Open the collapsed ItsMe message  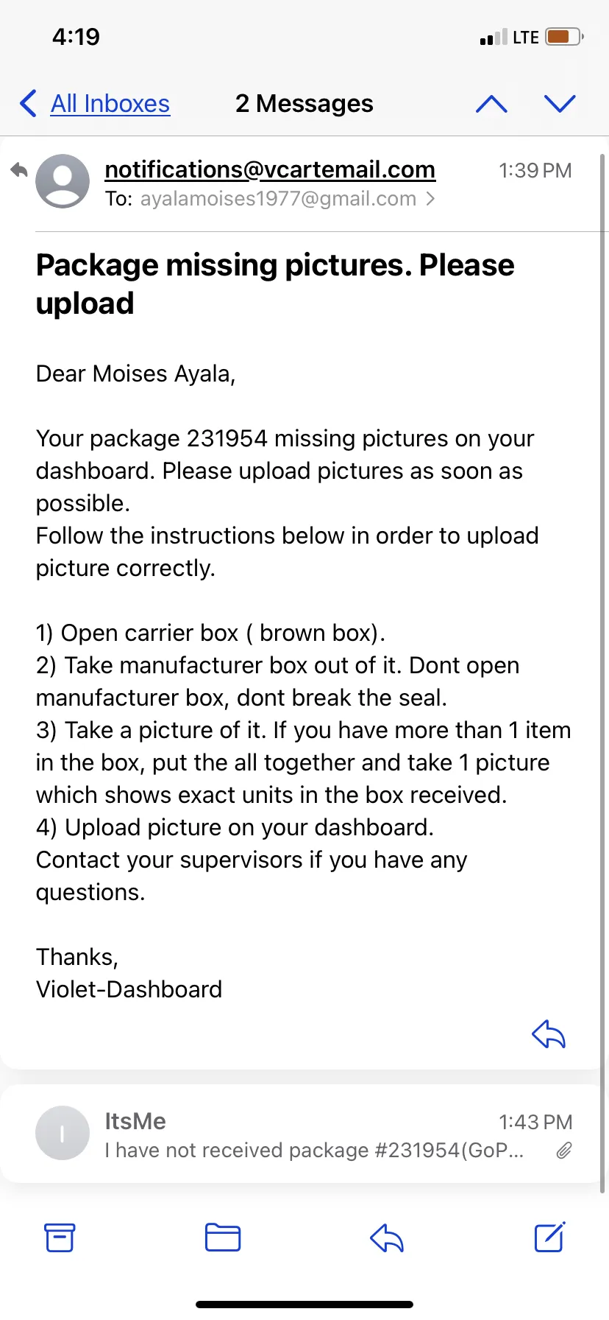(303, 1134)
